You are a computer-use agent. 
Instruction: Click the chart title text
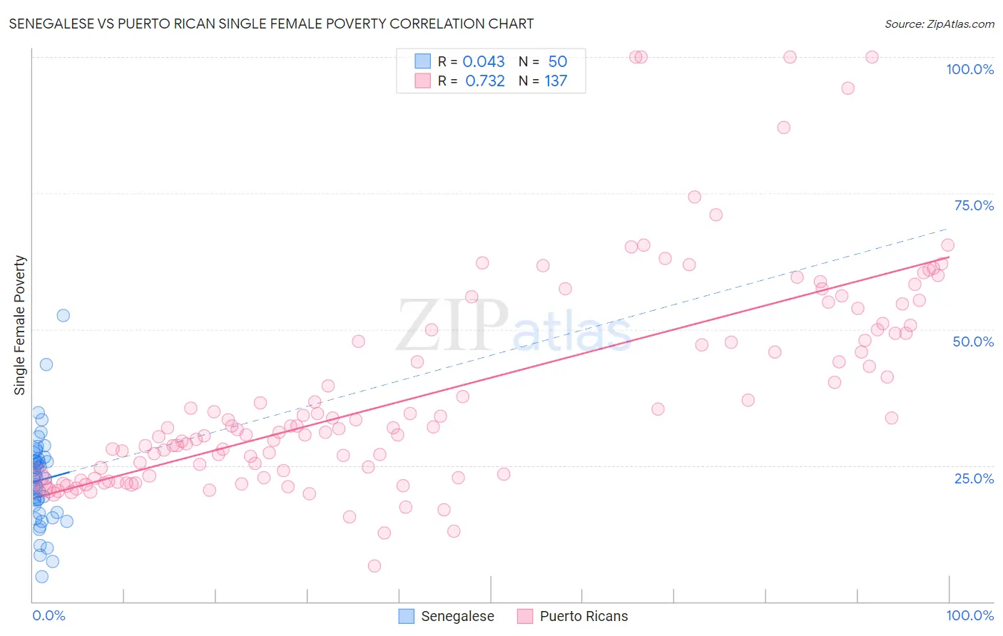coord(271,24)
